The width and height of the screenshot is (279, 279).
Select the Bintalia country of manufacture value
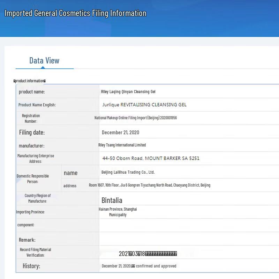(x=112, y=200)
